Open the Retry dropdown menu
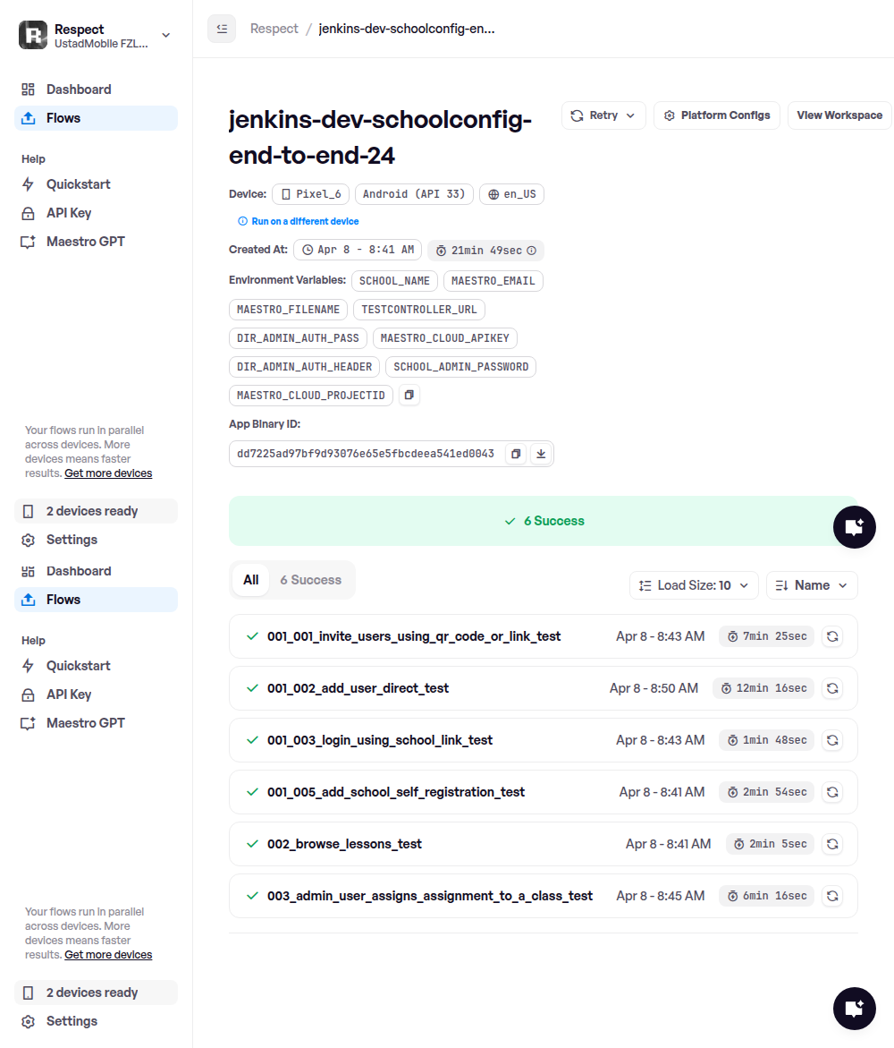This screenshot has width=894, height=1048. 603,115
